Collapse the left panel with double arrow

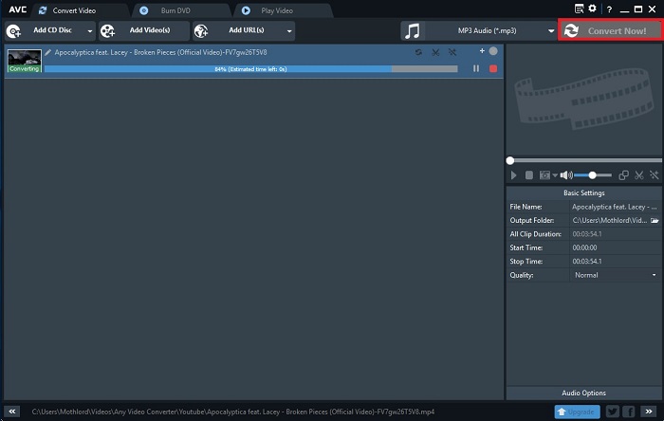(11, 412)
